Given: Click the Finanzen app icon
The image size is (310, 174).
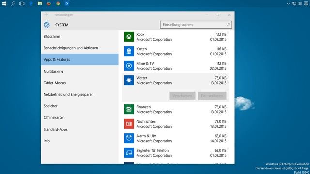Looking at the screenshot, I should coord(129,109).
